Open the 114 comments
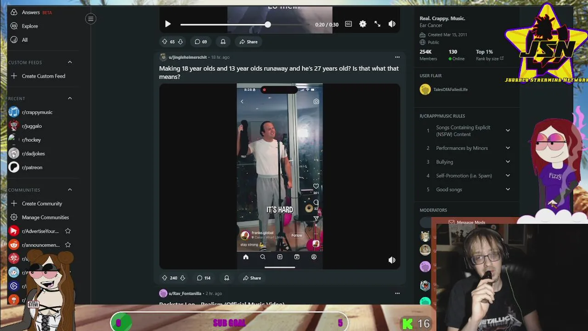The image size is (588, 331). (204, 278)
